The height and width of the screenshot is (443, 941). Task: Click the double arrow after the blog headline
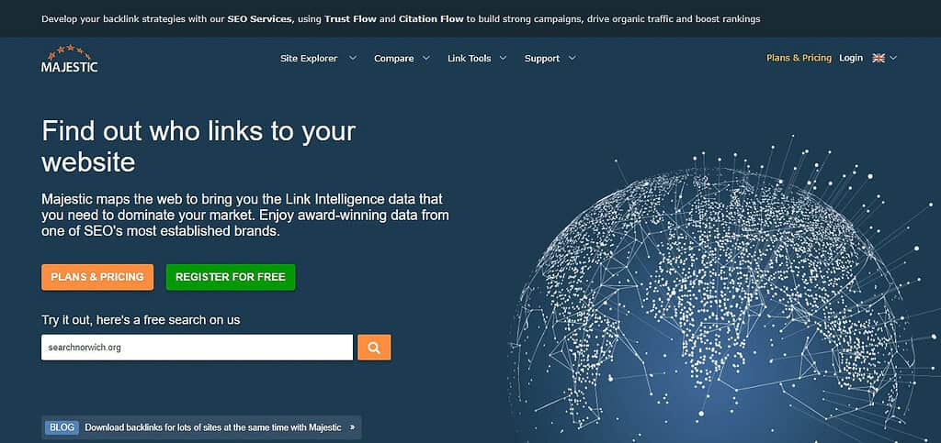(x=352, y=427)
